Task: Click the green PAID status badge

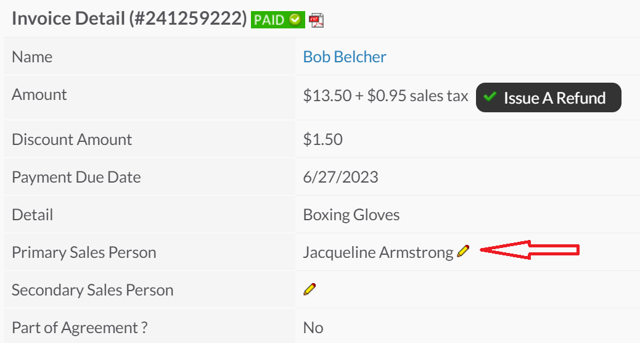Action: point(278,20)
